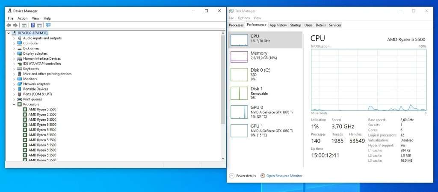Select the CPU performance graph thumbnail
The height and width of the screenshot is (192, 438).
pyautogui.click(x=239, y=40)
